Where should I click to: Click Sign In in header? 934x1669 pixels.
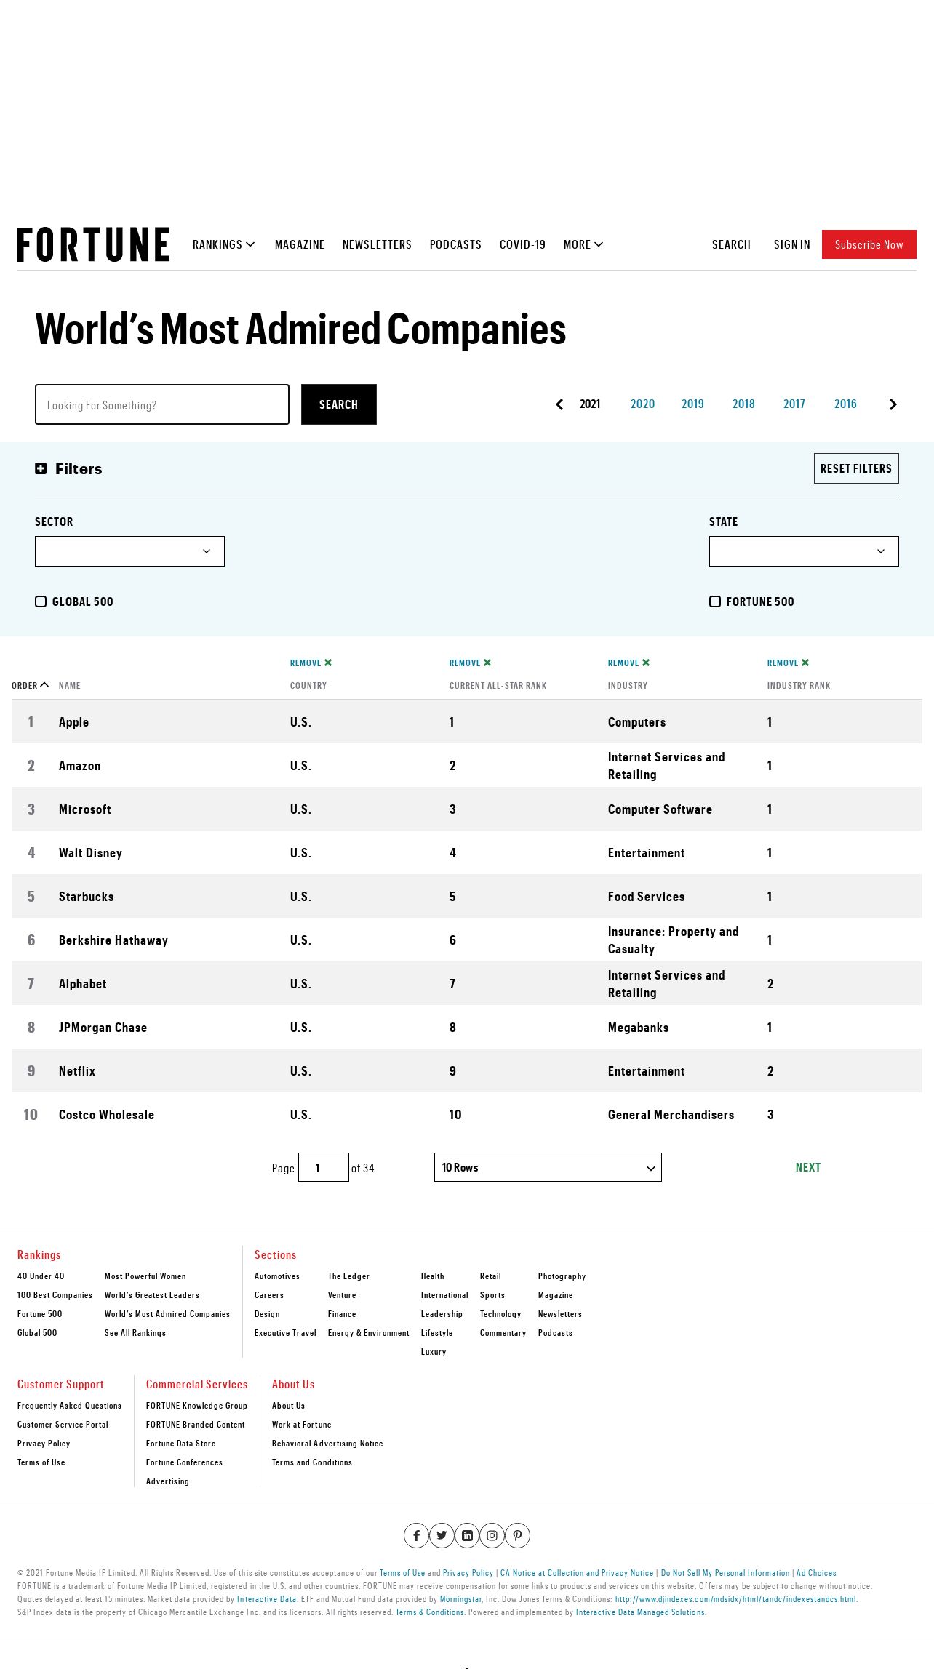coord(791,244)
